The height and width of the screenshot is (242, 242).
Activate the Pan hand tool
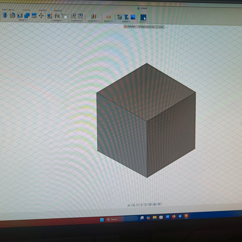point(137,205)
